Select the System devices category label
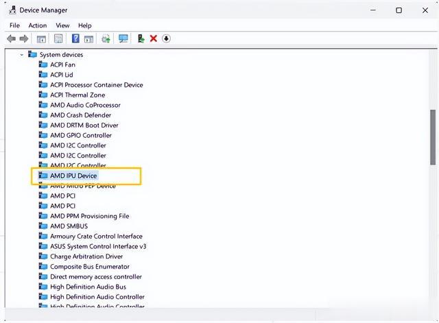 coord(61,55)
